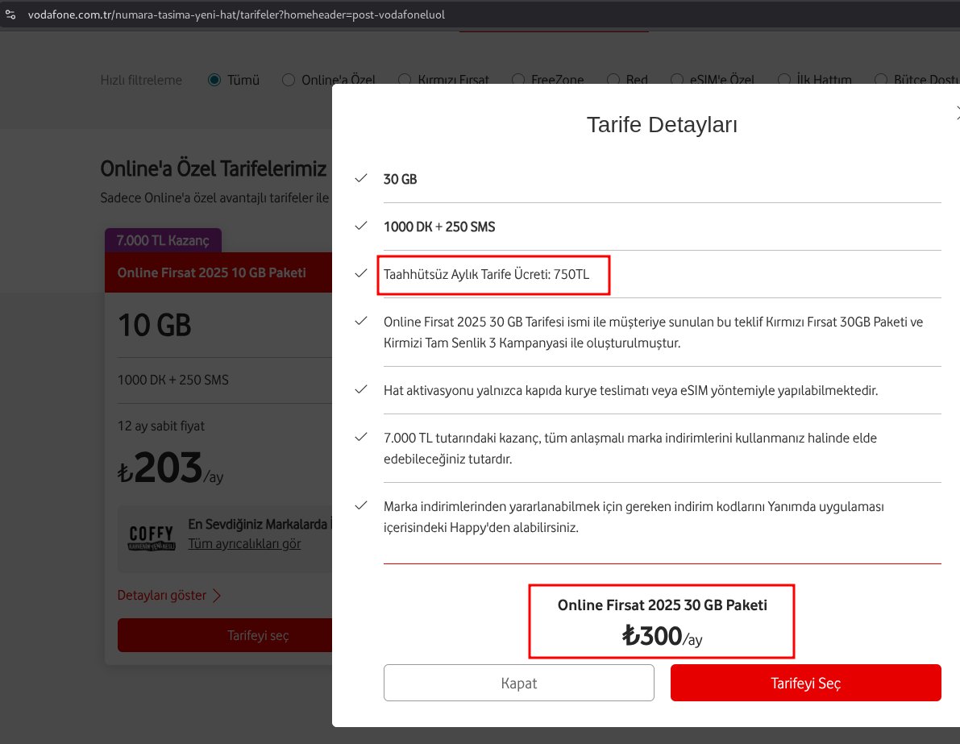
Task: Click the 7.000 TL Kazanç purple badge
Action: (163, 240)
